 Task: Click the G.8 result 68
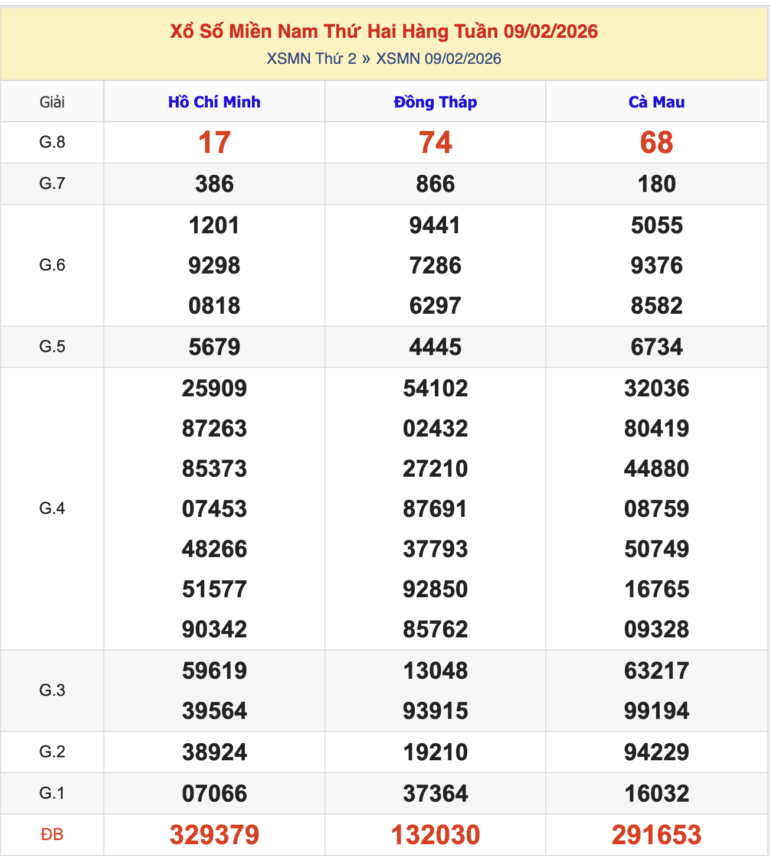click(656, 143)
